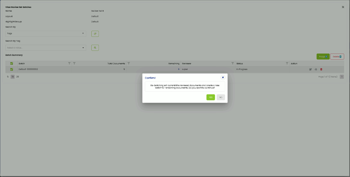Open the Total Documents column filter icon
This screenshot has height=177, width=350.
[x=74, y=64]
